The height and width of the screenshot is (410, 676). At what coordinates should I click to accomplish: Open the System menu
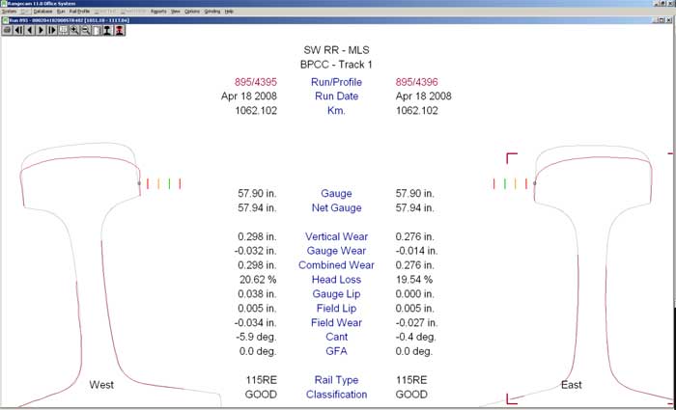pyautogui.click(x=9, y=11)
